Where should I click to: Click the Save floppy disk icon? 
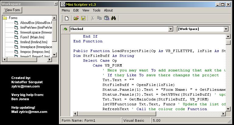tap(83, 18)
